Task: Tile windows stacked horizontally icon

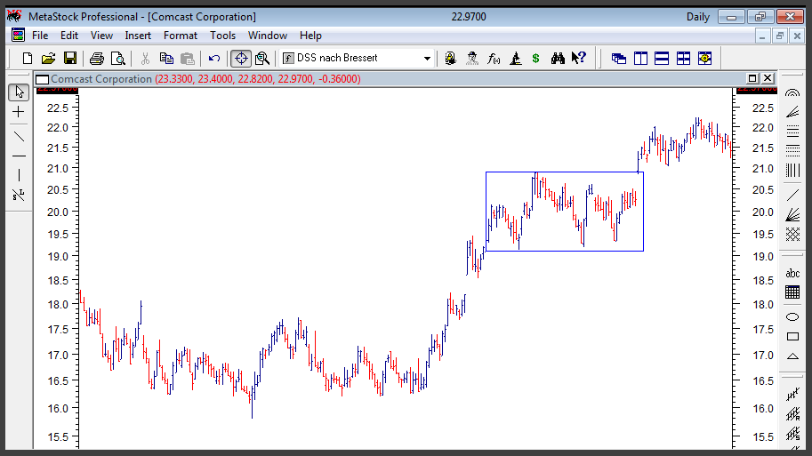Action: [662, 59]
